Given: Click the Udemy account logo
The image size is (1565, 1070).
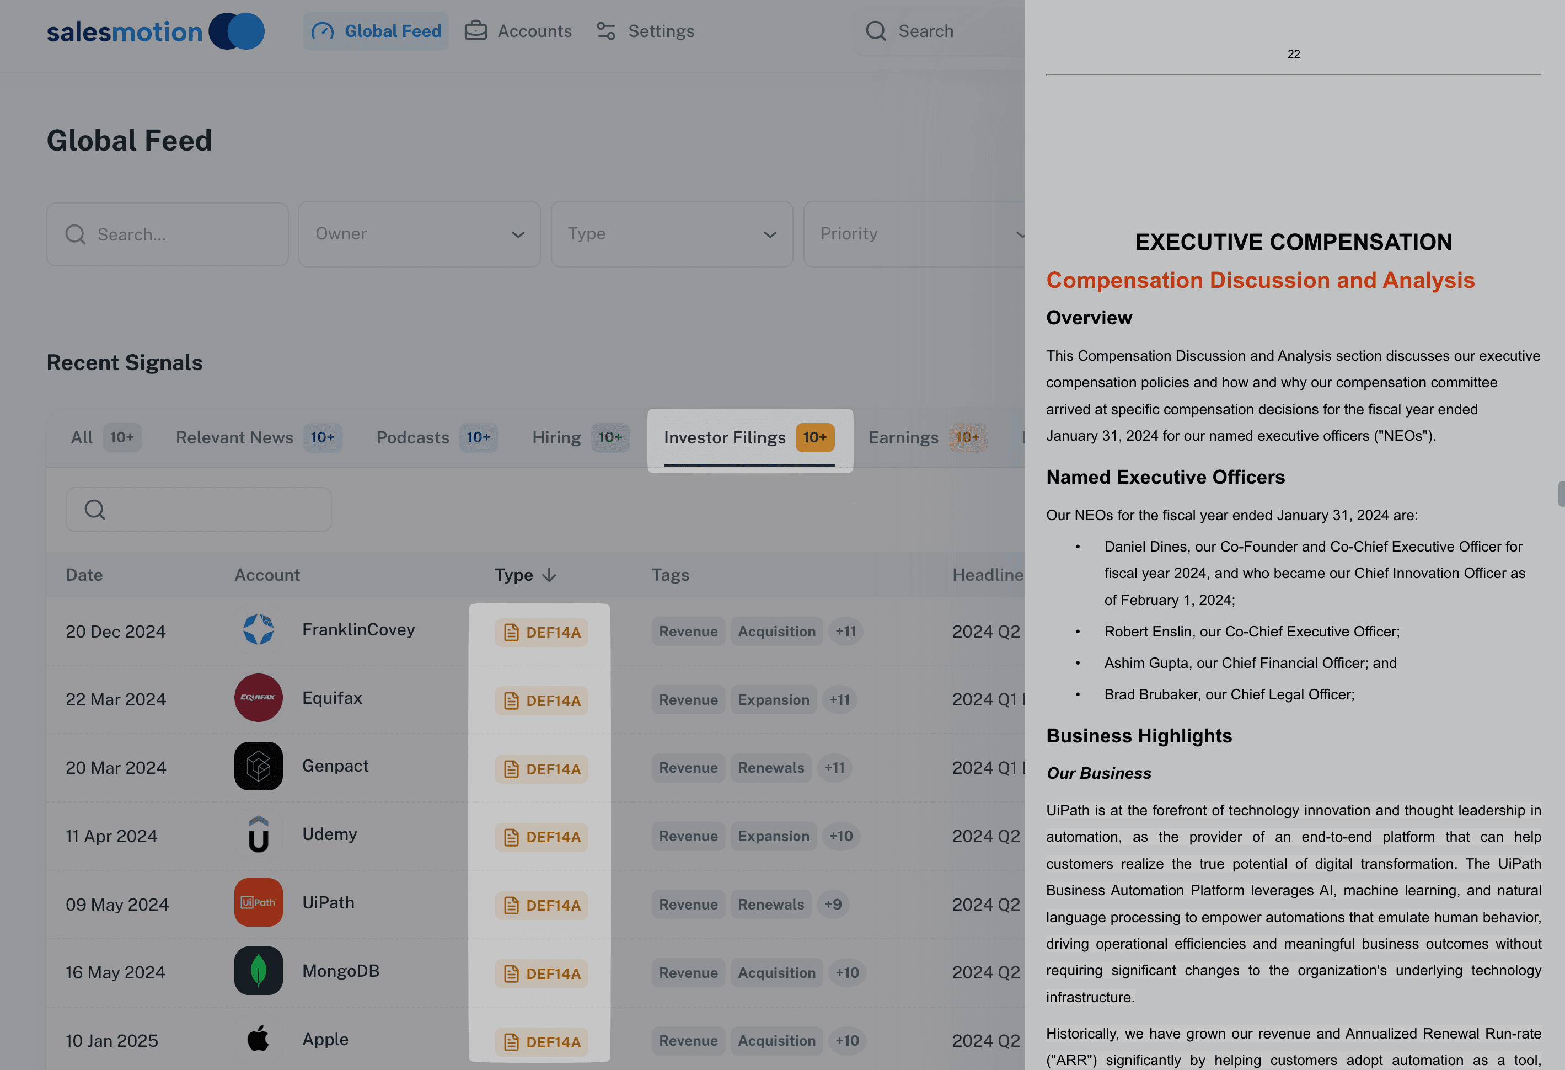Looking at the screenshot, I should click(x=258, y=834).
